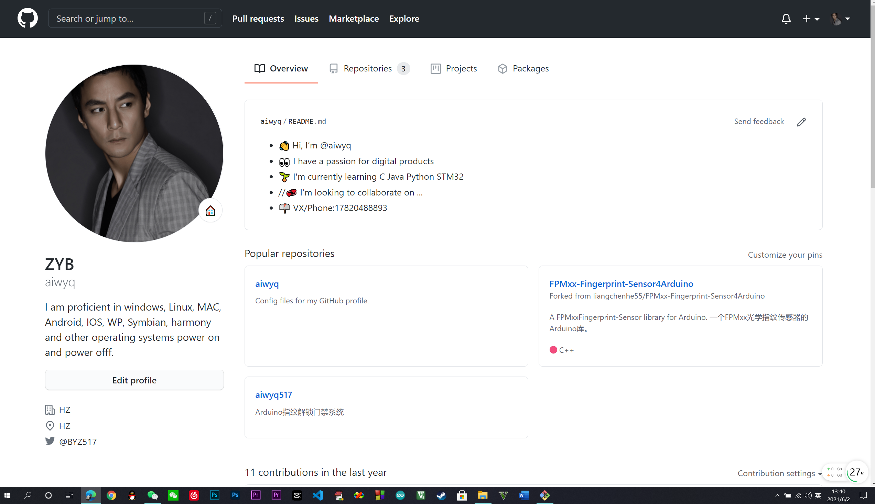875x504 pixels.
Task: Open Cortana circle on taskbar
Action: tap(48, 495)
